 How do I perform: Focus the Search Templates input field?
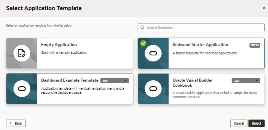(201, 27)
